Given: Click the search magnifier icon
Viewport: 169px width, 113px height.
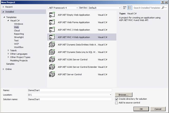Looking at the screenshot, I should click(x=163, y=8).
